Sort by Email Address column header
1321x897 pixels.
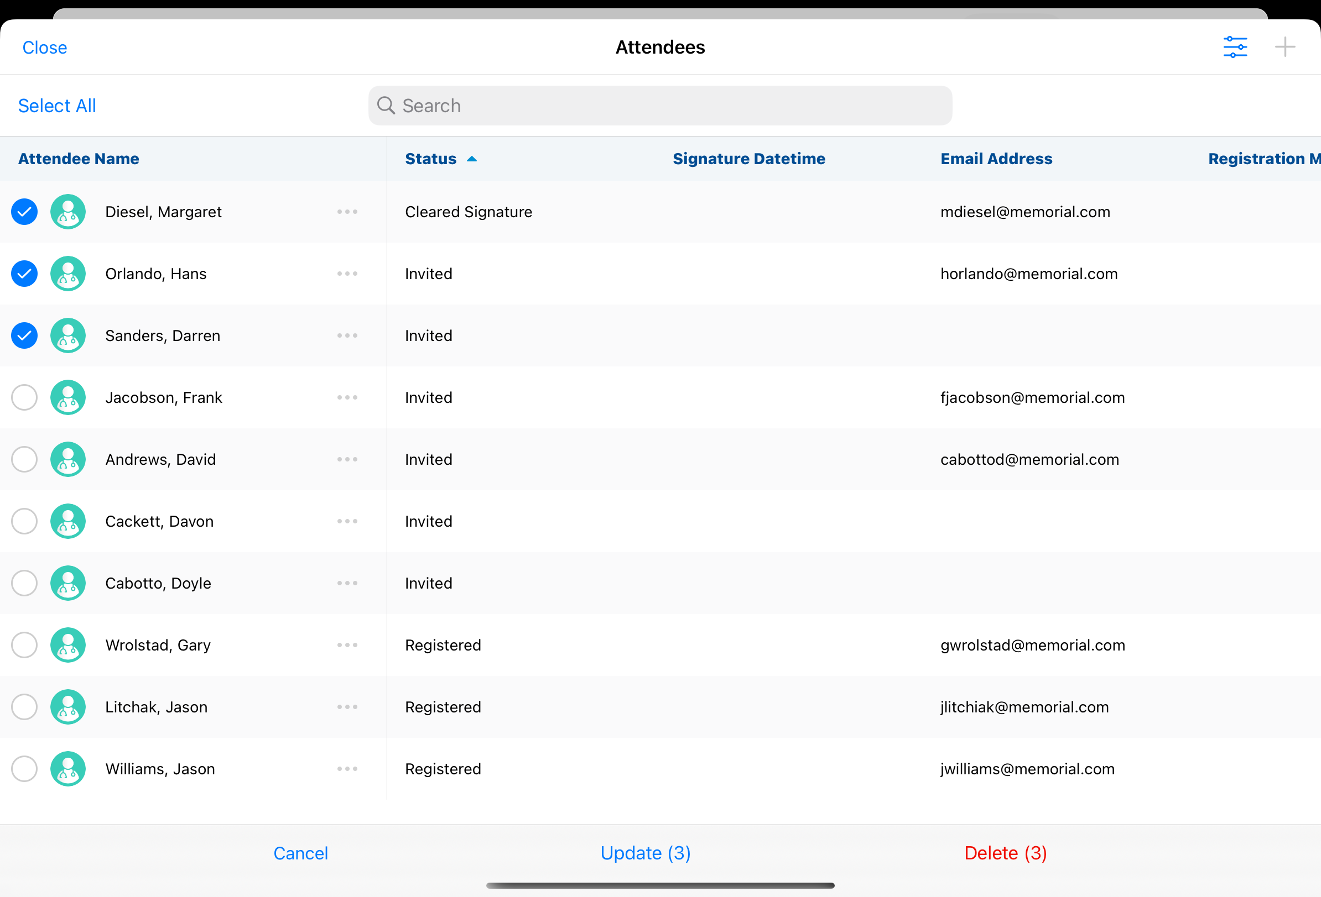click(996, 159)
